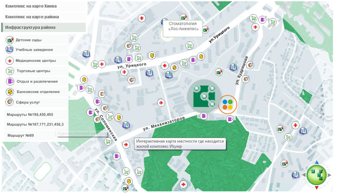The image size is (337, 193).
Task: Click the Стоматология «Лос-Анжелес» tooltip label
Action: tap(183, 26)
